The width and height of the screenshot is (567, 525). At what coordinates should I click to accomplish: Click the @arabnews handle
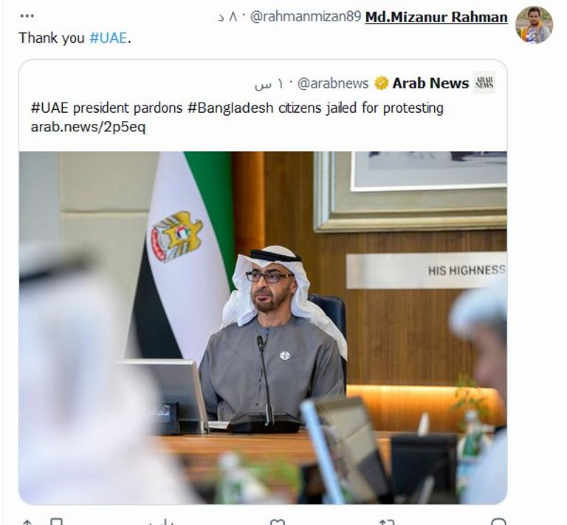(333, 83)
